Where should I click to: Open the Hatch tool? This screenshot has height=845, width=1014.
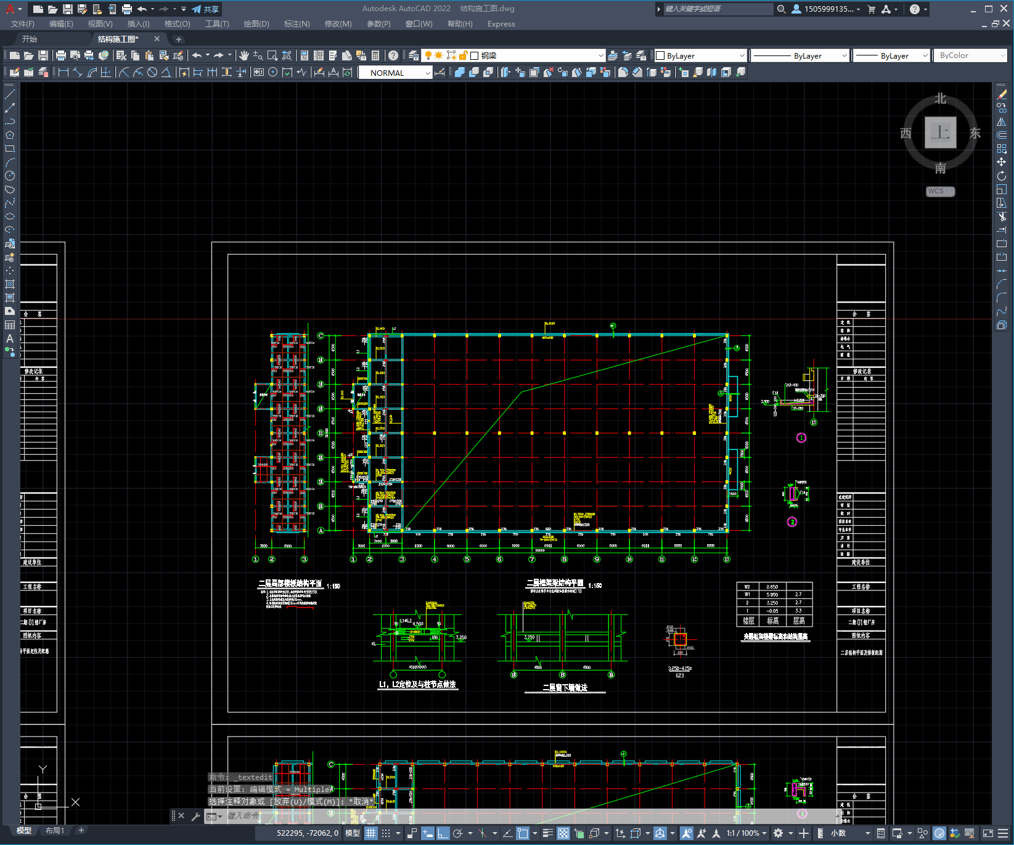[10, 284]
